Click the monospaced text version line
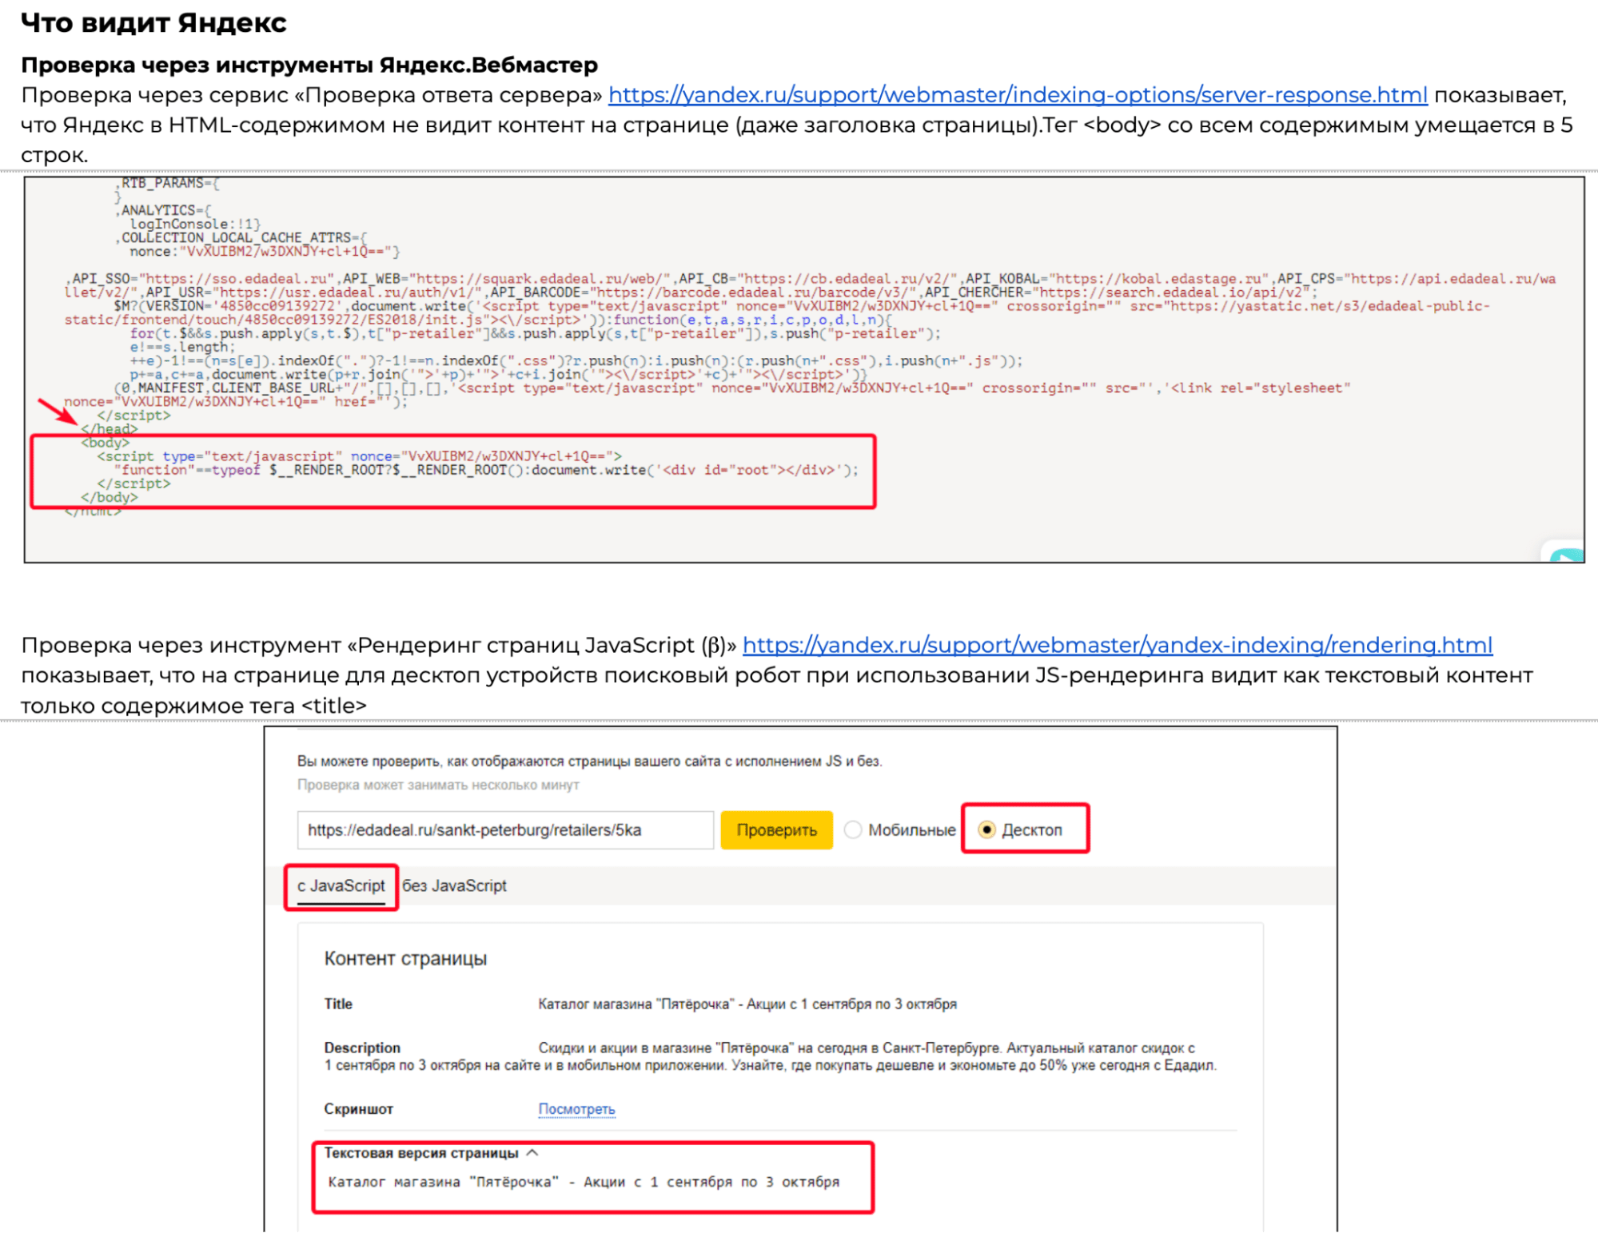This screenshot has height=1233, width=1598. pos(584,1182)
